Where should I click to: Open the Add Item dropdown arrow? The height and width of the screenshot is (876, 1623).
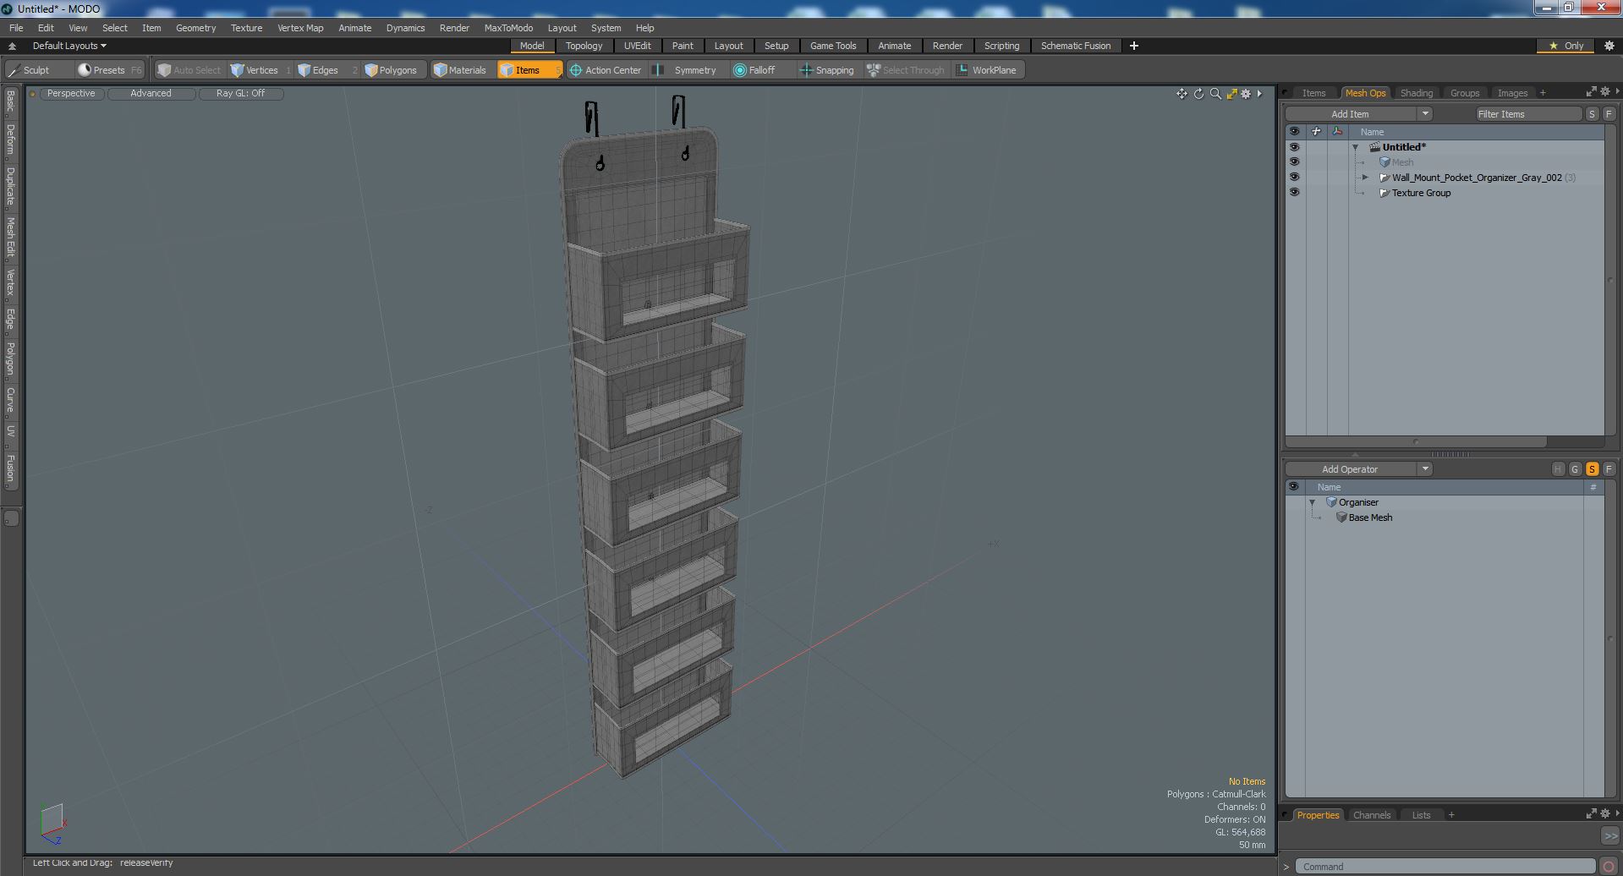[x=1425, y=114]
